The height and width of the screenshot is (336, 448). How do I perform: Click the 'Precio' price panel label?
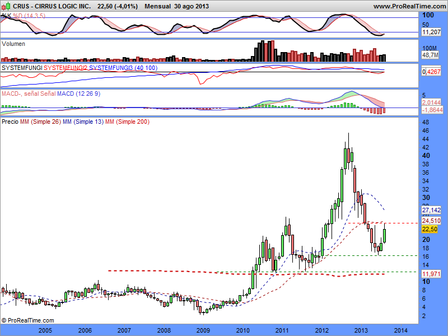coord(10,122)
